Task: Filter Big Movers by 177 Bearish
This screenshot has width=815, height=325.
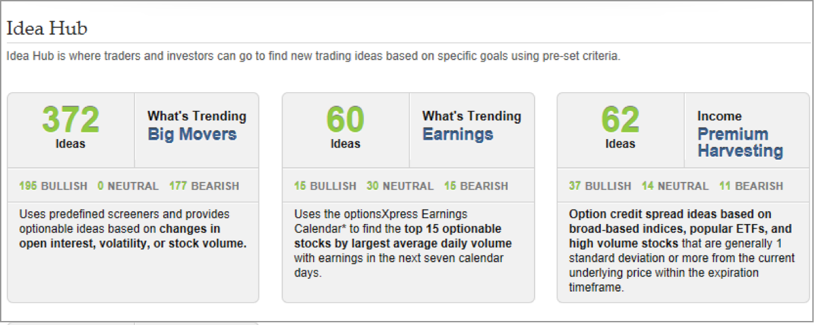Action: tap(204, 186)
